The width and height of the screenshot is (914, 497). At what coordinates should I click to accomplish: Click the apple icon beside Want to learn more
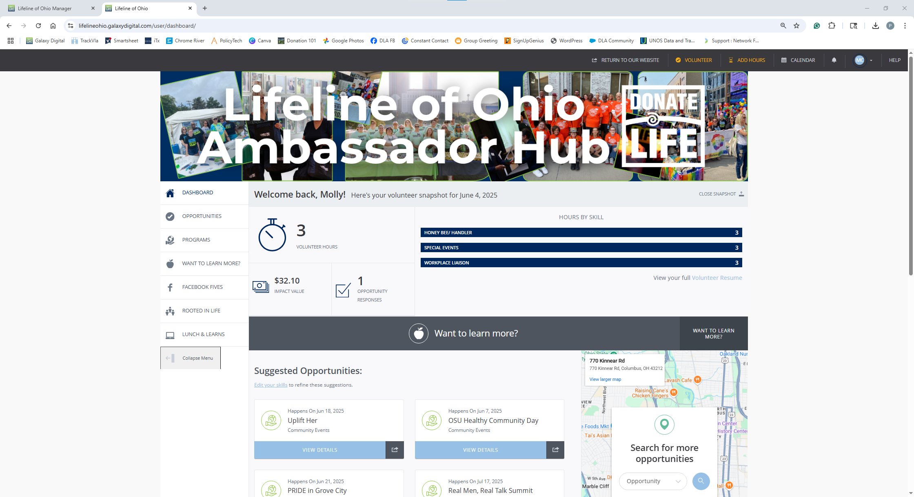pos(418,334)
